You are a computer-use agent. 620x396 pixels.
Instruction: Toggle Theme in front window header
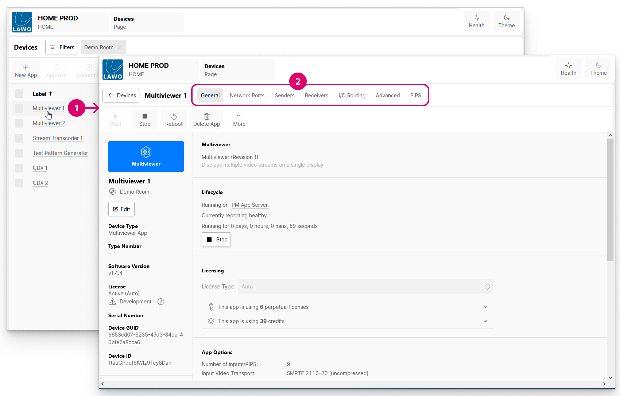(598, 69)
